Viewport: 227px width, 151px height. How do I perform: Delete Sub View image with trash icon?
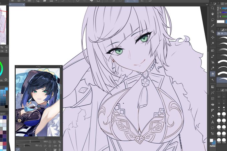coord(59,150)
